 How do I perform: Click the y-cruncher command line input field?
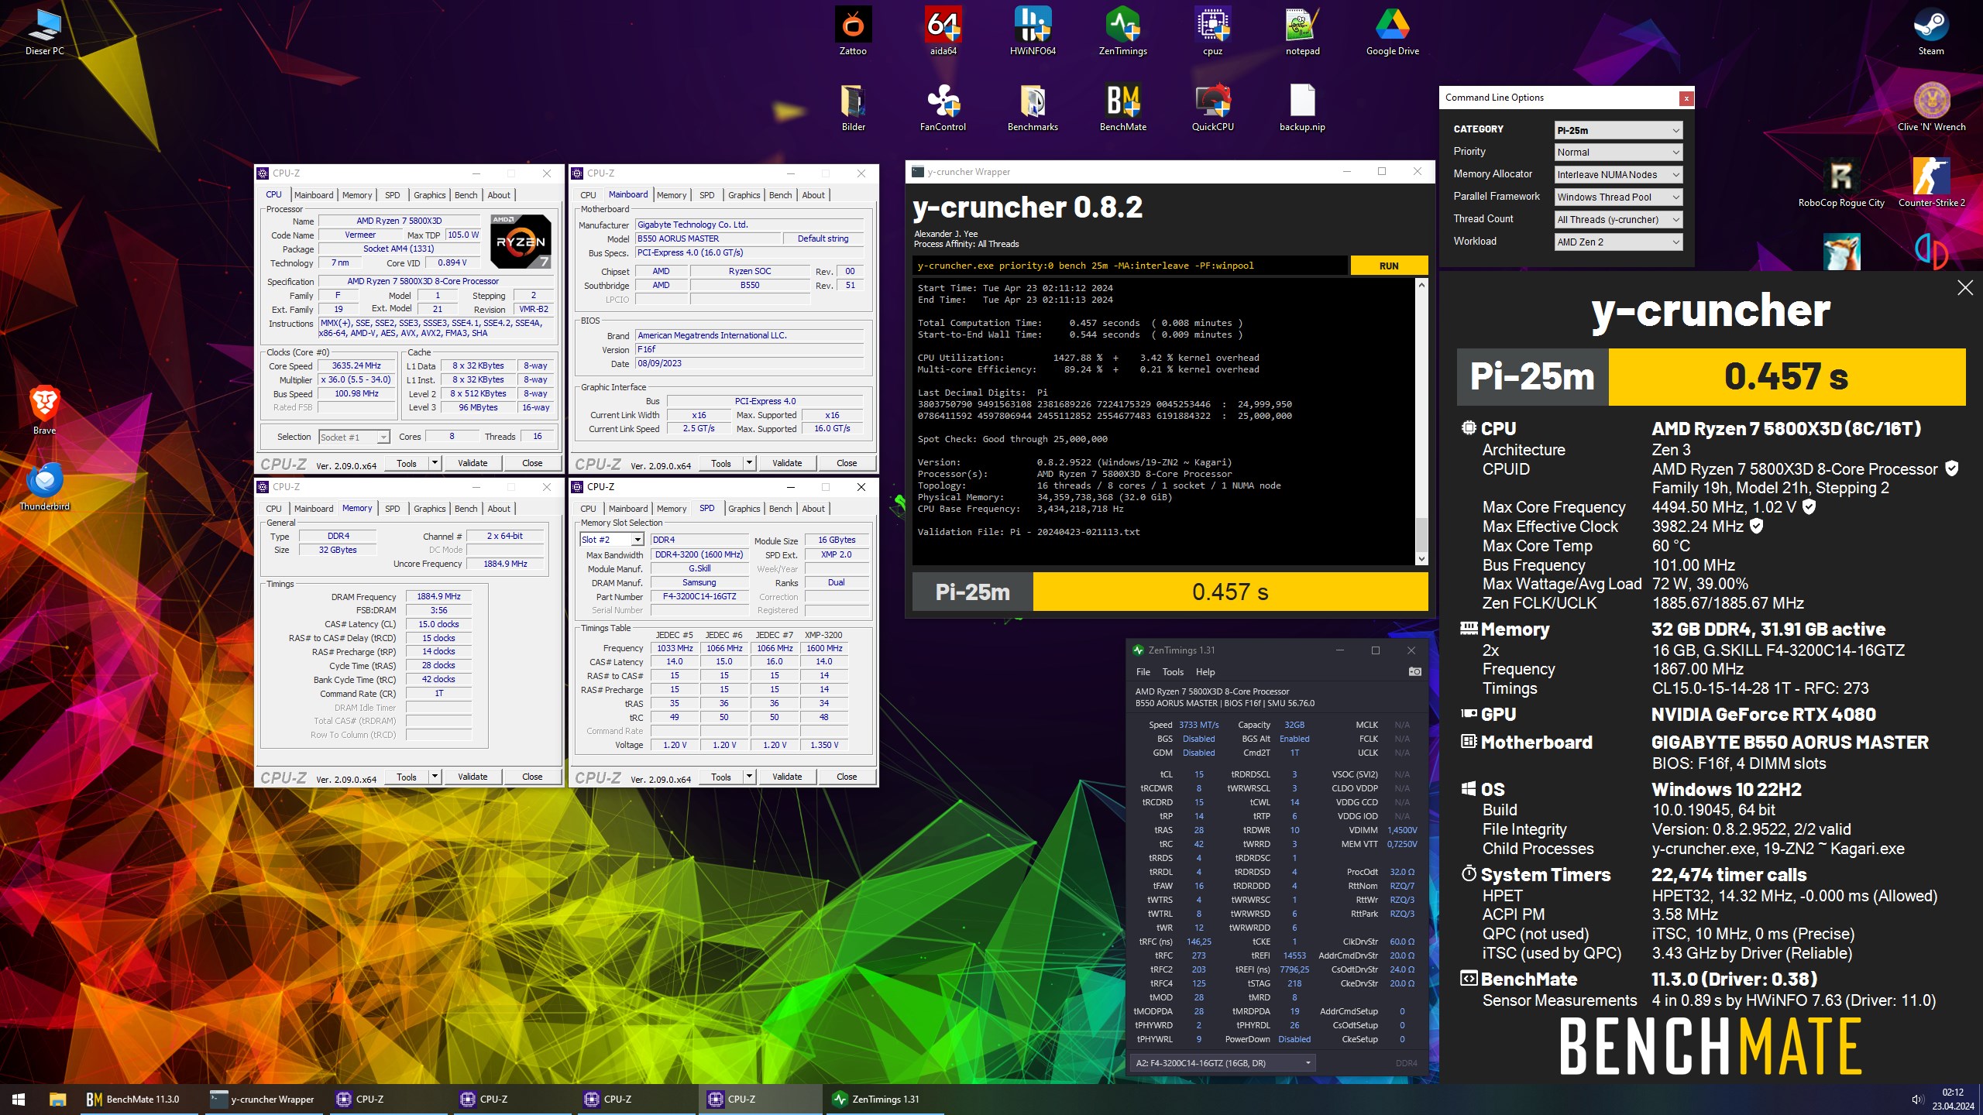pyautogui.click(x=1129, y=266)
